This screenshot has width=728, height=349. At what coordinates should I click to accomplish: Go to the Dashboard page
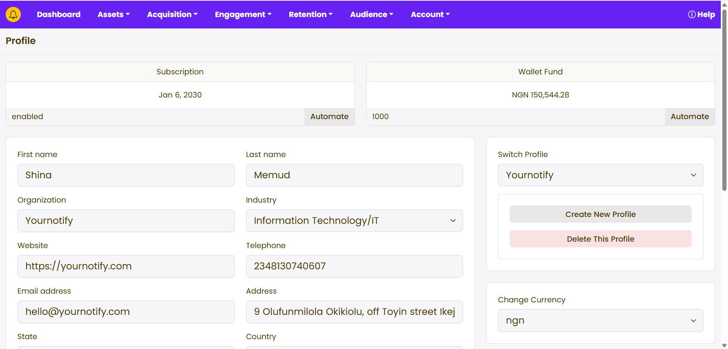click(58, 14)
